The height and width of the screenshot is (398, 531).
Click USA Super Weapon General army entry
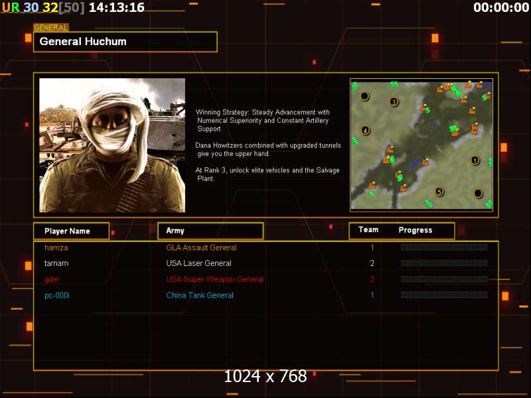[214, 279]
